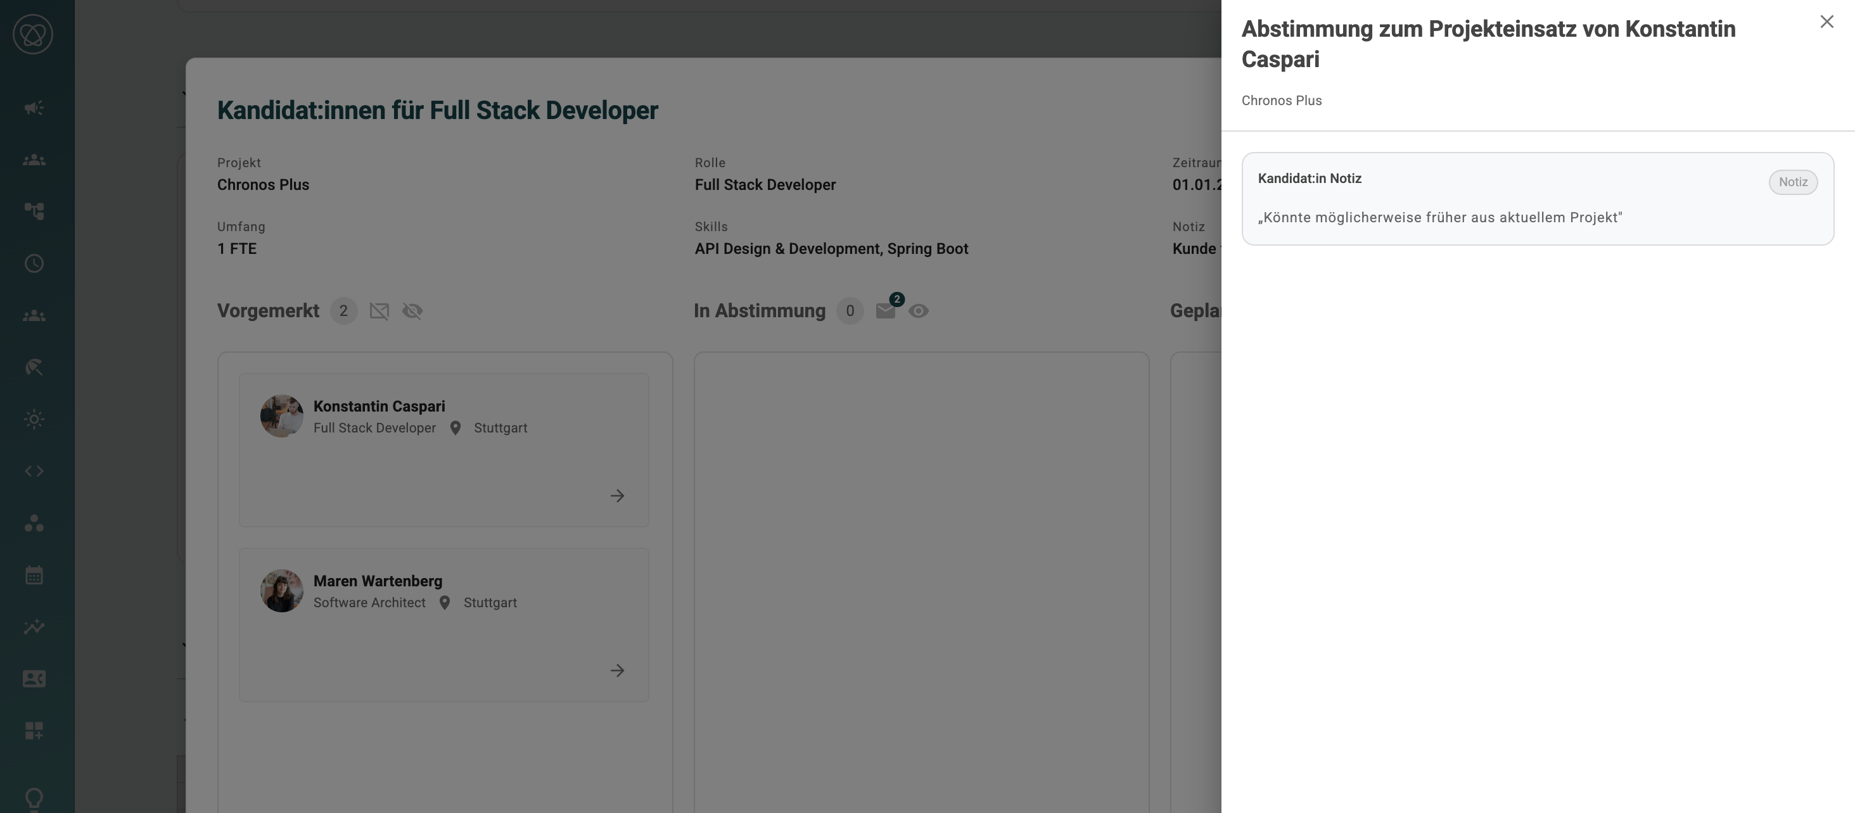Click the In Abstimmung count badge showing 0
The image size is (1855, 813).
(x=850, y=311)
